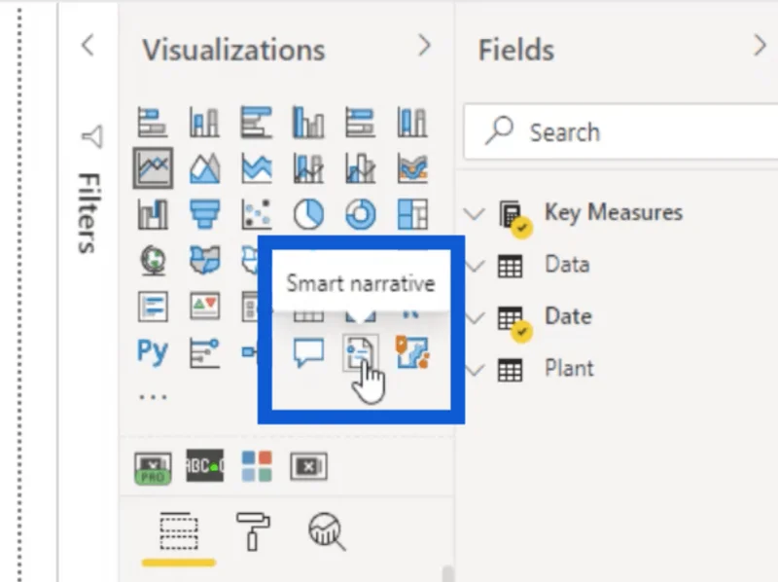
Task: Expand chevron beside Plant table
Action: point(475,370)
